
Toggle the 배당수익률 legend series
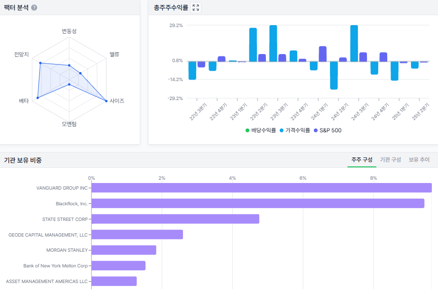coord(261,130)
